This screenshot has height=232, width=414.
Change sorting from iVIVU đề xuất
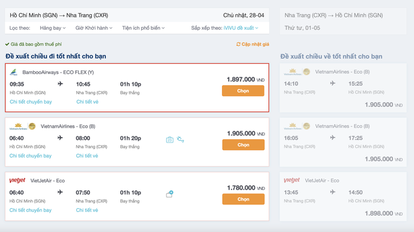(241, 28)
